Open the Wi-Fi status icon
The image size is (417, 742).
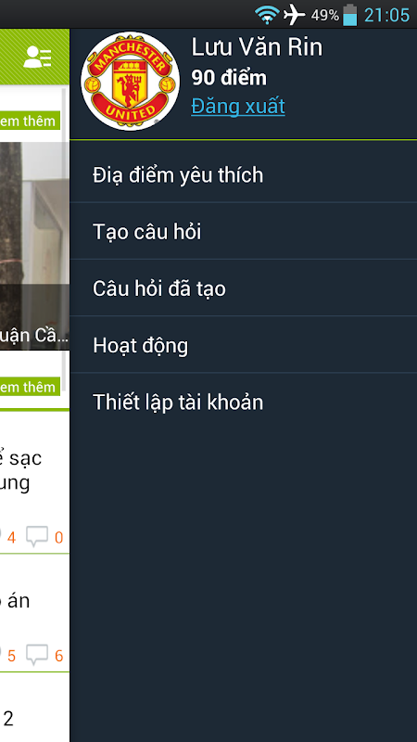pos(267,15)
